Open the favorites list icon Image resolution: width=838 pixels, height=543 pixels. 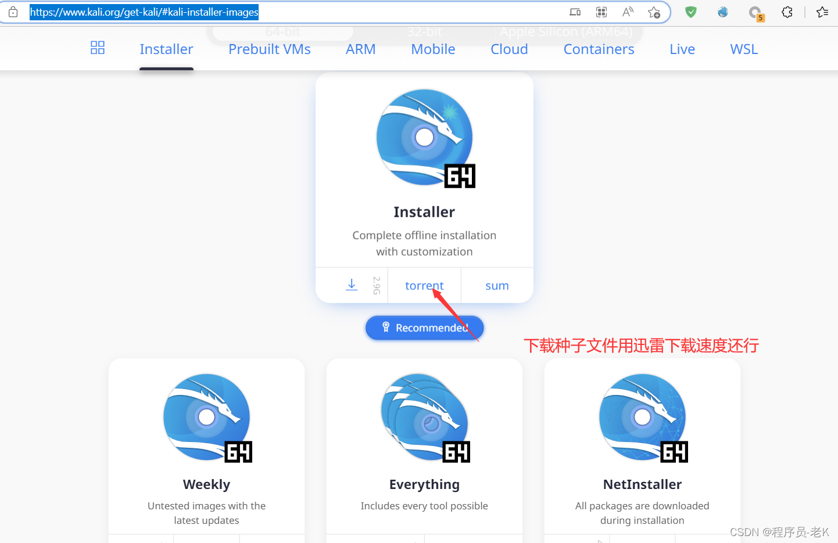pyautogui.click(x=822, y=12)
